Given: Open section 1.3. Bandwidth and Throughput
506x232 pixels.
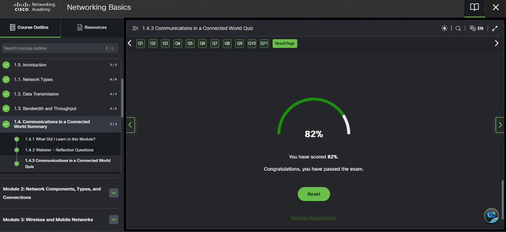Looking at the screenshot, I should point(61,109).
